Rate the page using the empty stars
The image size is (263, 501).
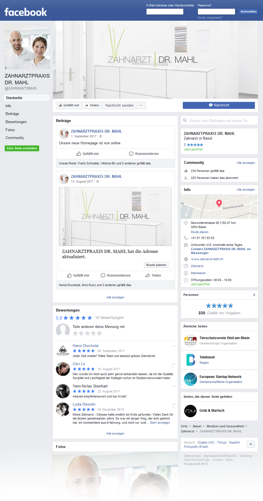pos(87,333)
